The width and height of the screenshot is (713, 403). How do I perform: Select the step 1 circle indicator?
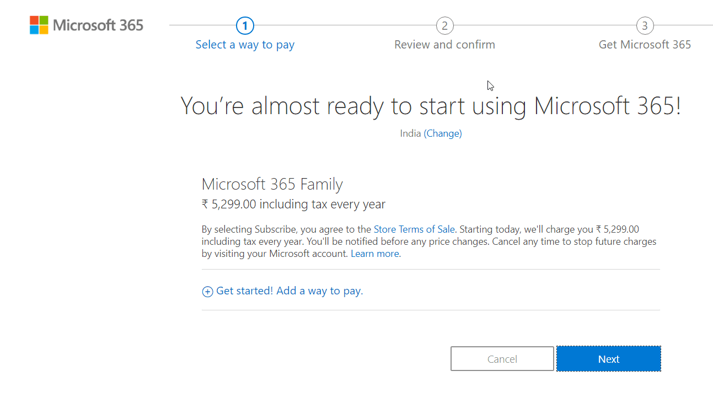tap(245, 25)
